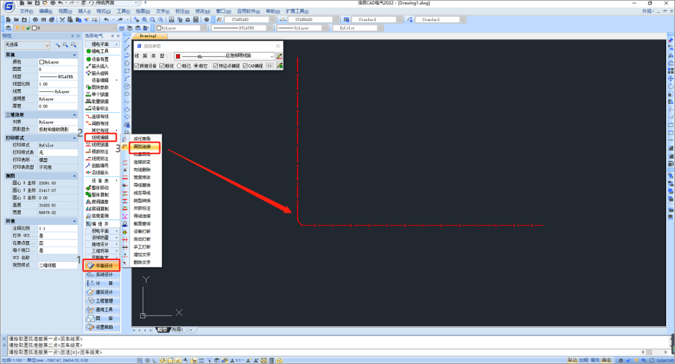
Task: Click the 整体移动 tool icon
Action: [88, 187]
